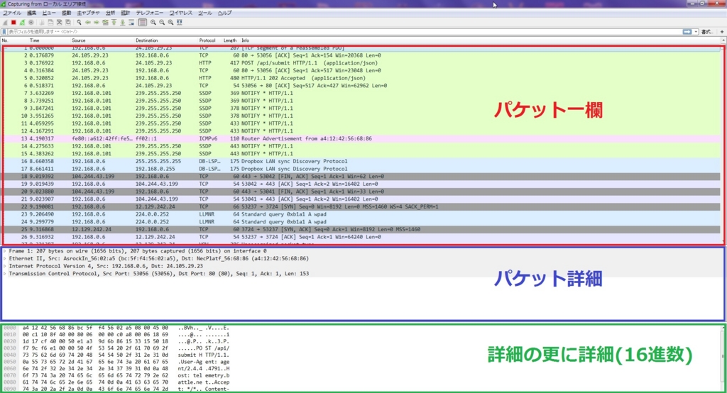Expand the Ethernet II details tree
The width and height of the screenshot is (727, 393).
pyautogui.click(x=5, y=259)
